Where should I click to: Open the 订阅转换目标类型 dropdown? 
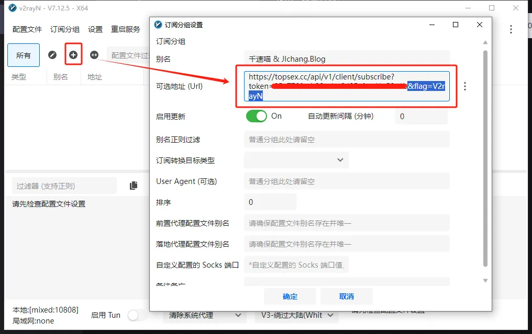tap(296, 160)
